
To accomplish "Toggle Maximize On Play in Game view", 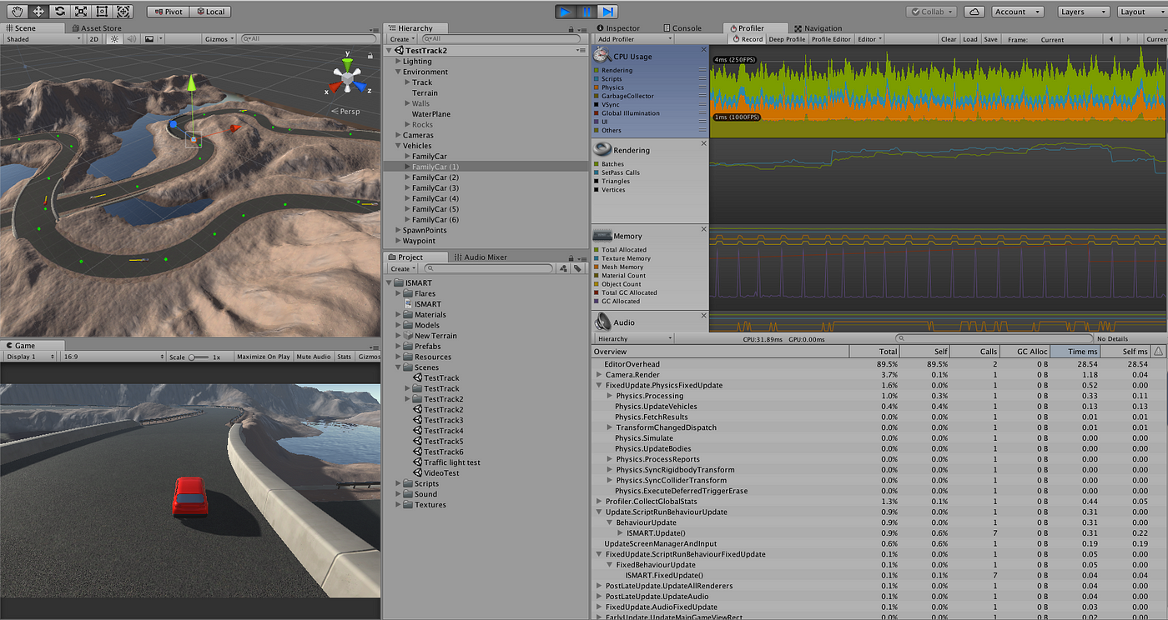I will click(263, 357).
